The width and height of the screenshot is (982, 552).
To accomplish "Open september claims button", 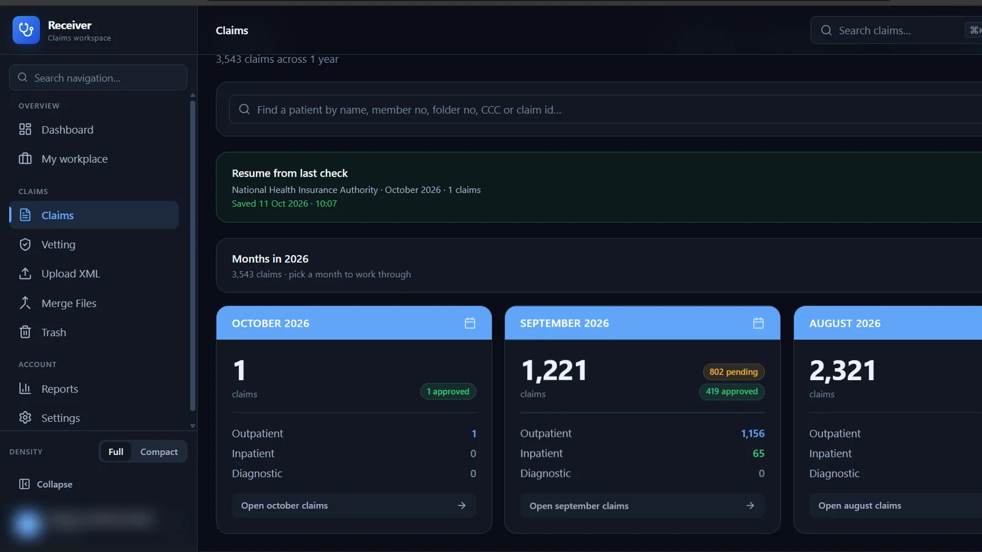I will coord(643,505).
